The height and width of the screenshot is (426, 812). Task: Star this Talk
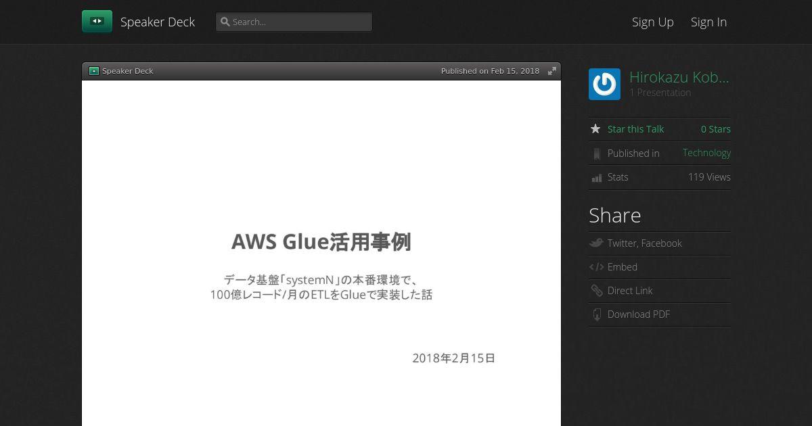635,129
